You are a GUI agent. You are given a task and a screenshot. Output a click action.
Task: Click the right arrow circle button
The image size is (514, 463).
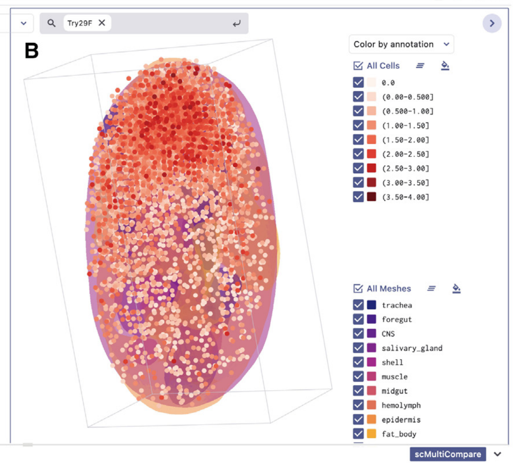(491, 23)
